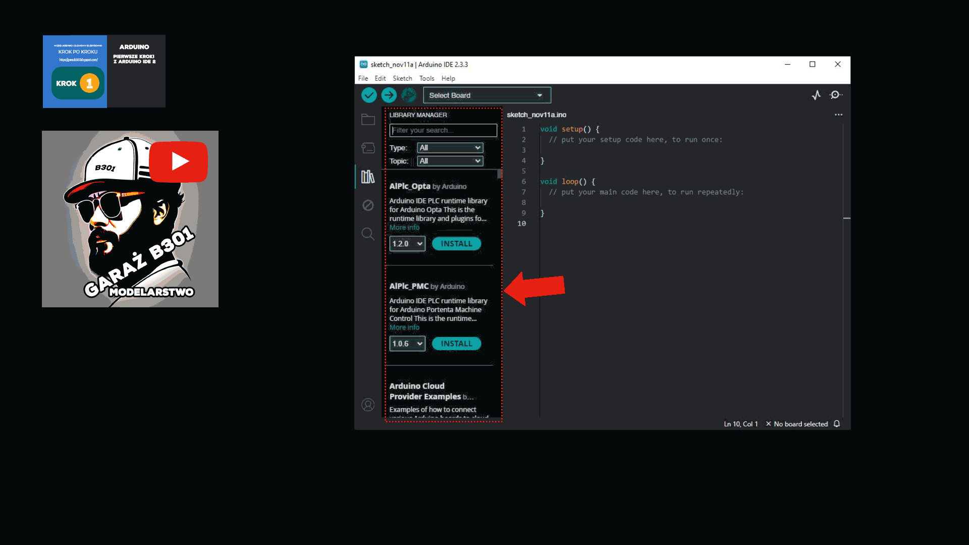Screen dimensions: 969x545
Task: Open the Tools menu
Action: (x=426, y=78)
